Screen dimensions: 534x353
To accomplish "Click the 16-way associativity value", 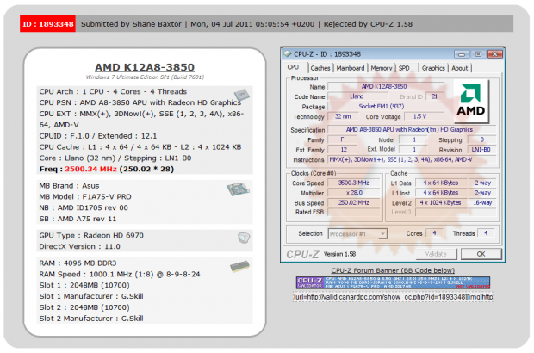I will coord(482,202).
